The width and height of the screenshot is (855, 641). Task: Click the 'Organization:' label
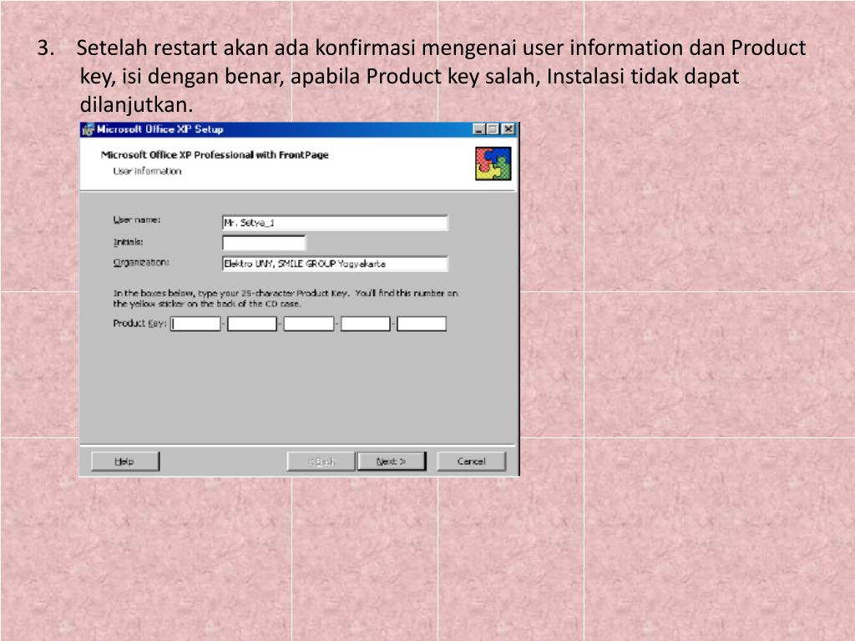click(x=141, y=263)
